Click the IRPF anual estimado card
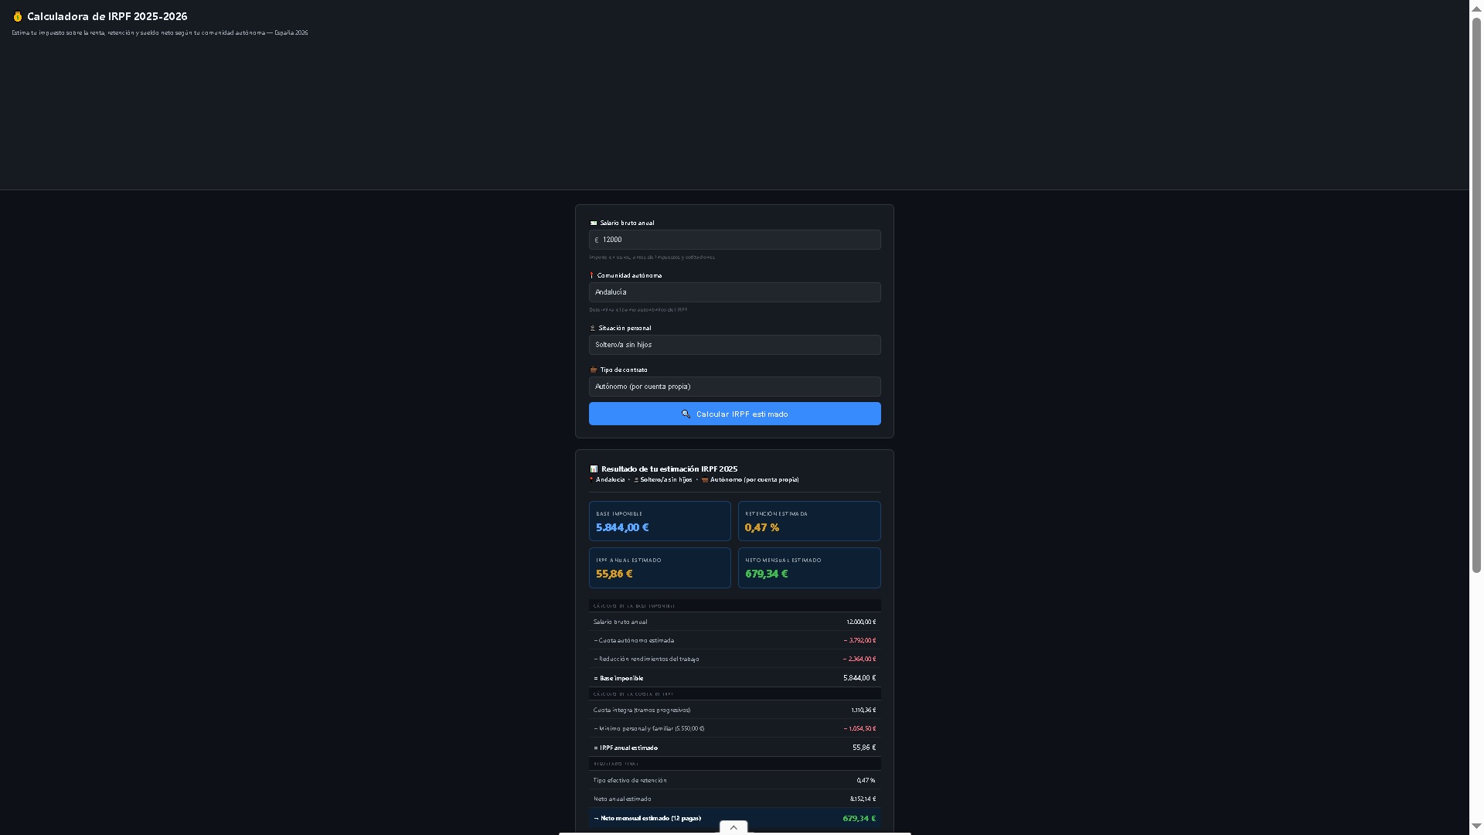The width and height of the screenshot is (1484, 835). (659, 567)
